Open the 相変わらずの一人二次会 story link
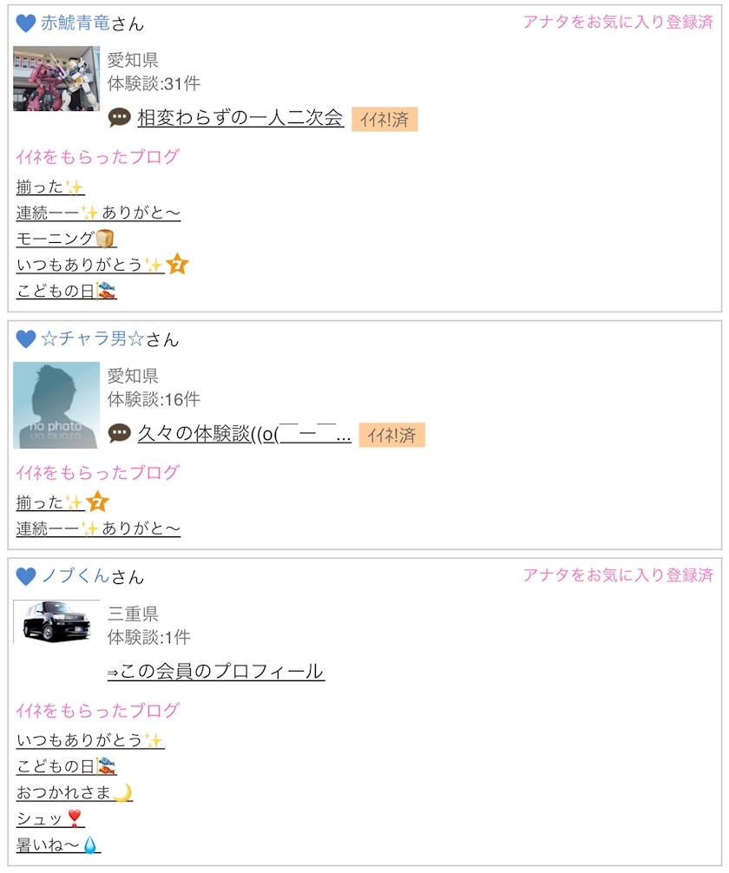This screenshot has width=729, height=873. click(240, 117)
